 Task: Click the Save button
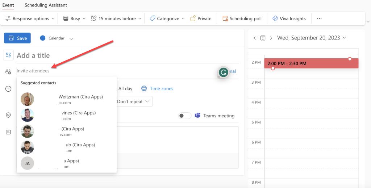(17, 38)
